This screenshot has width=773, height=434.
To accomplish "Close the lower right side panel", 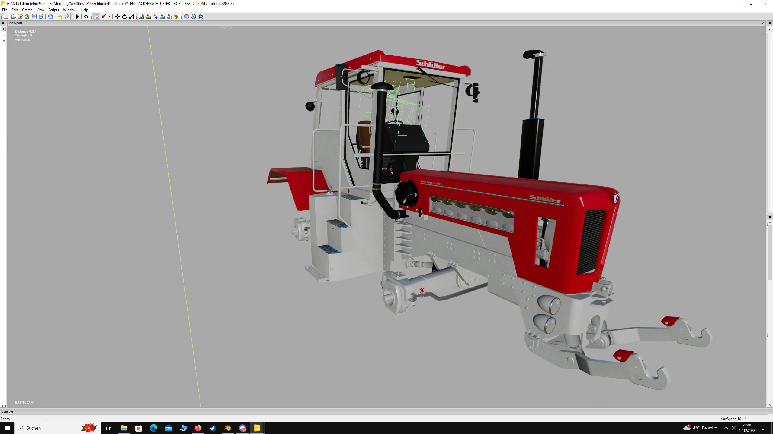I will click(770, 217).
